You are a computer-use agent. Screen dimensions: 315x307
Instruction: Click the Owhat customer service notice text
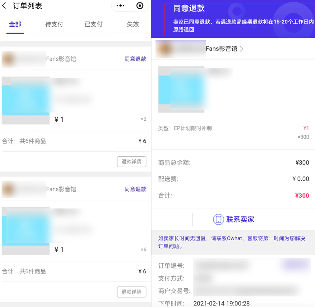click(232, 242)
